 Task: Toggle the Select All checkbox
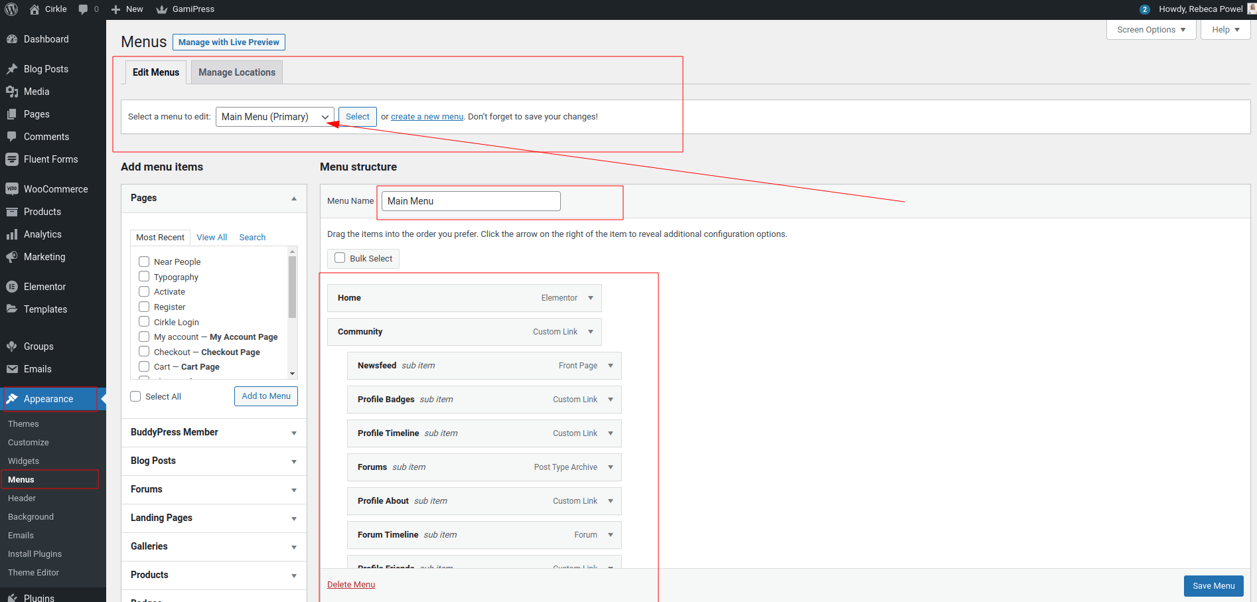tap(135, 396)
